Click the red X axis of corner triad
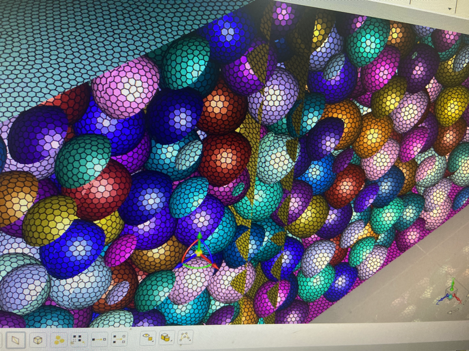Screen dimensions: 469x351 pyautogui.click(x=458, y=299)
